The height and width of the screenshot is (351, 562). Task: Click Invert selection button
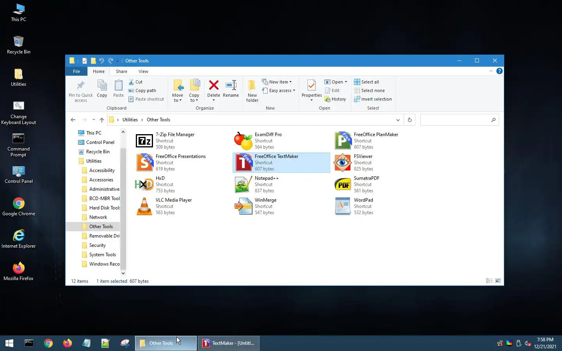pyautogui.click(x=373, y=99)
